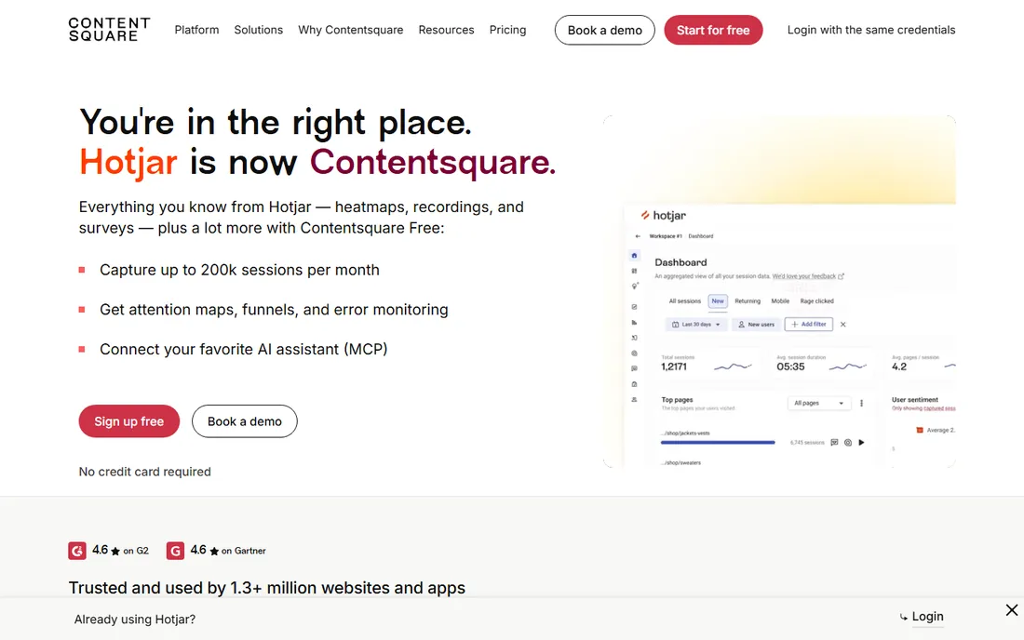Select the New tab in dashboard preview
This screenshot has width=1024, height=640.
point(718,300)
